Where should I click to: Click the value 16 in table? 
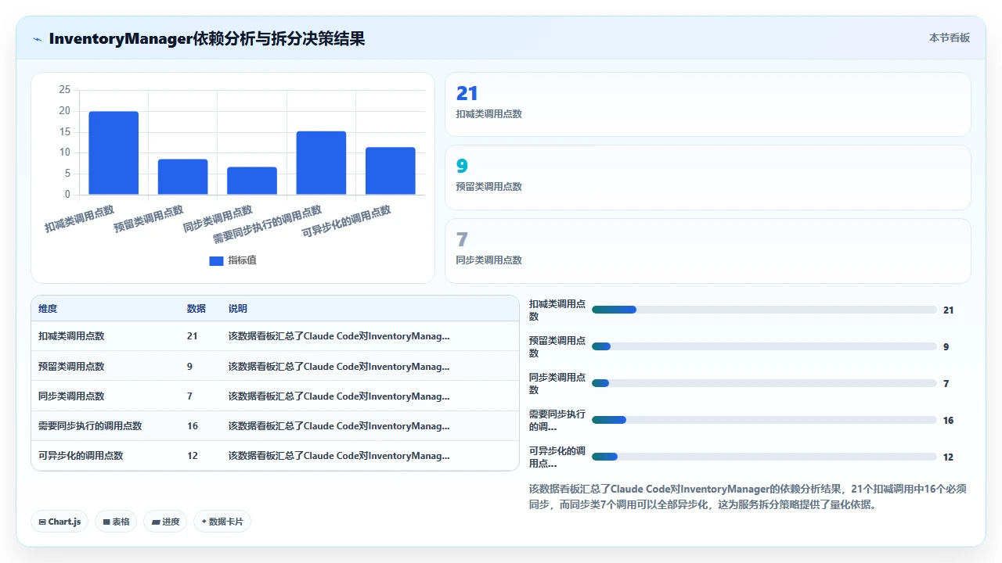tap(193, 426)
